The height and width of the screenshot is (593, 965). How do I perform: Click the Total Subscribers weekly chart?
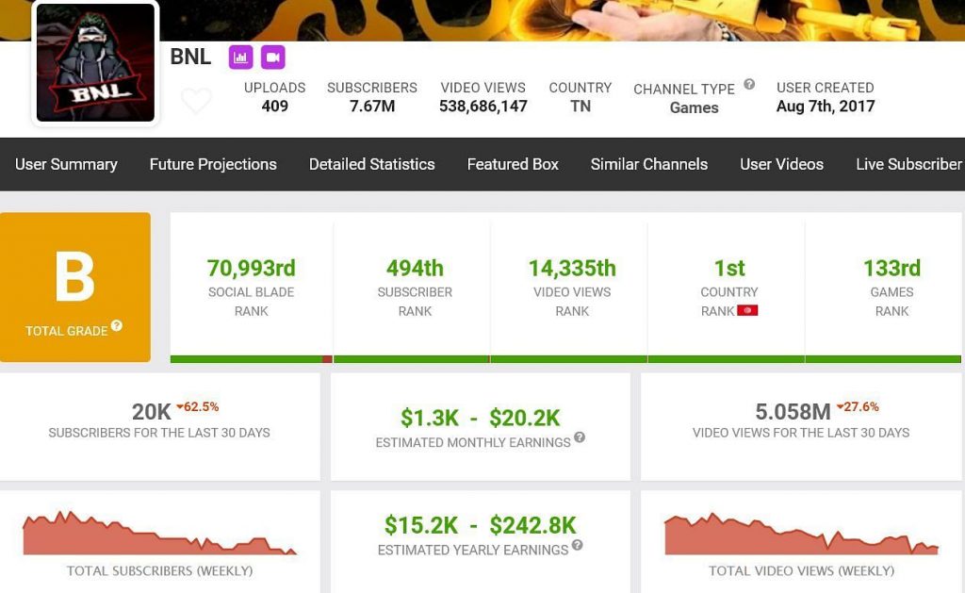point(159,535)
